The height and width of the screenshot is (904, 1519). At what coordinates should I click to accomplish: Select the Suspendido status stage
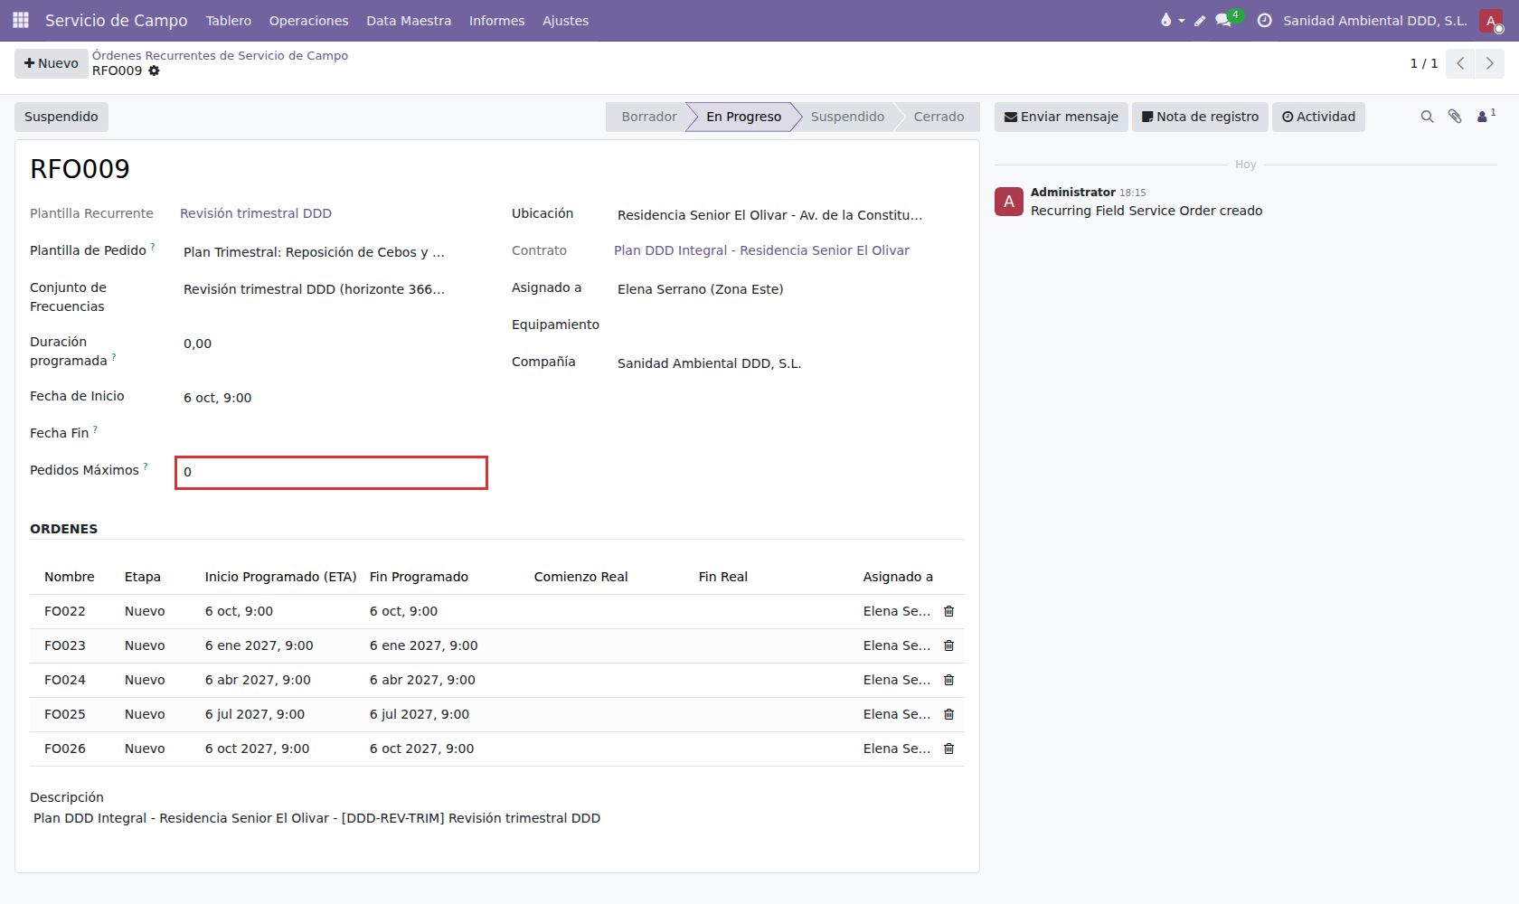(x=847, y=117)
